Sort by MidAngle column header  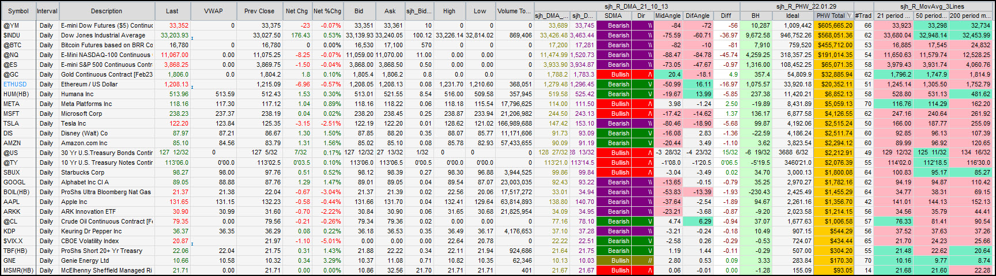[x=668, y=16]
